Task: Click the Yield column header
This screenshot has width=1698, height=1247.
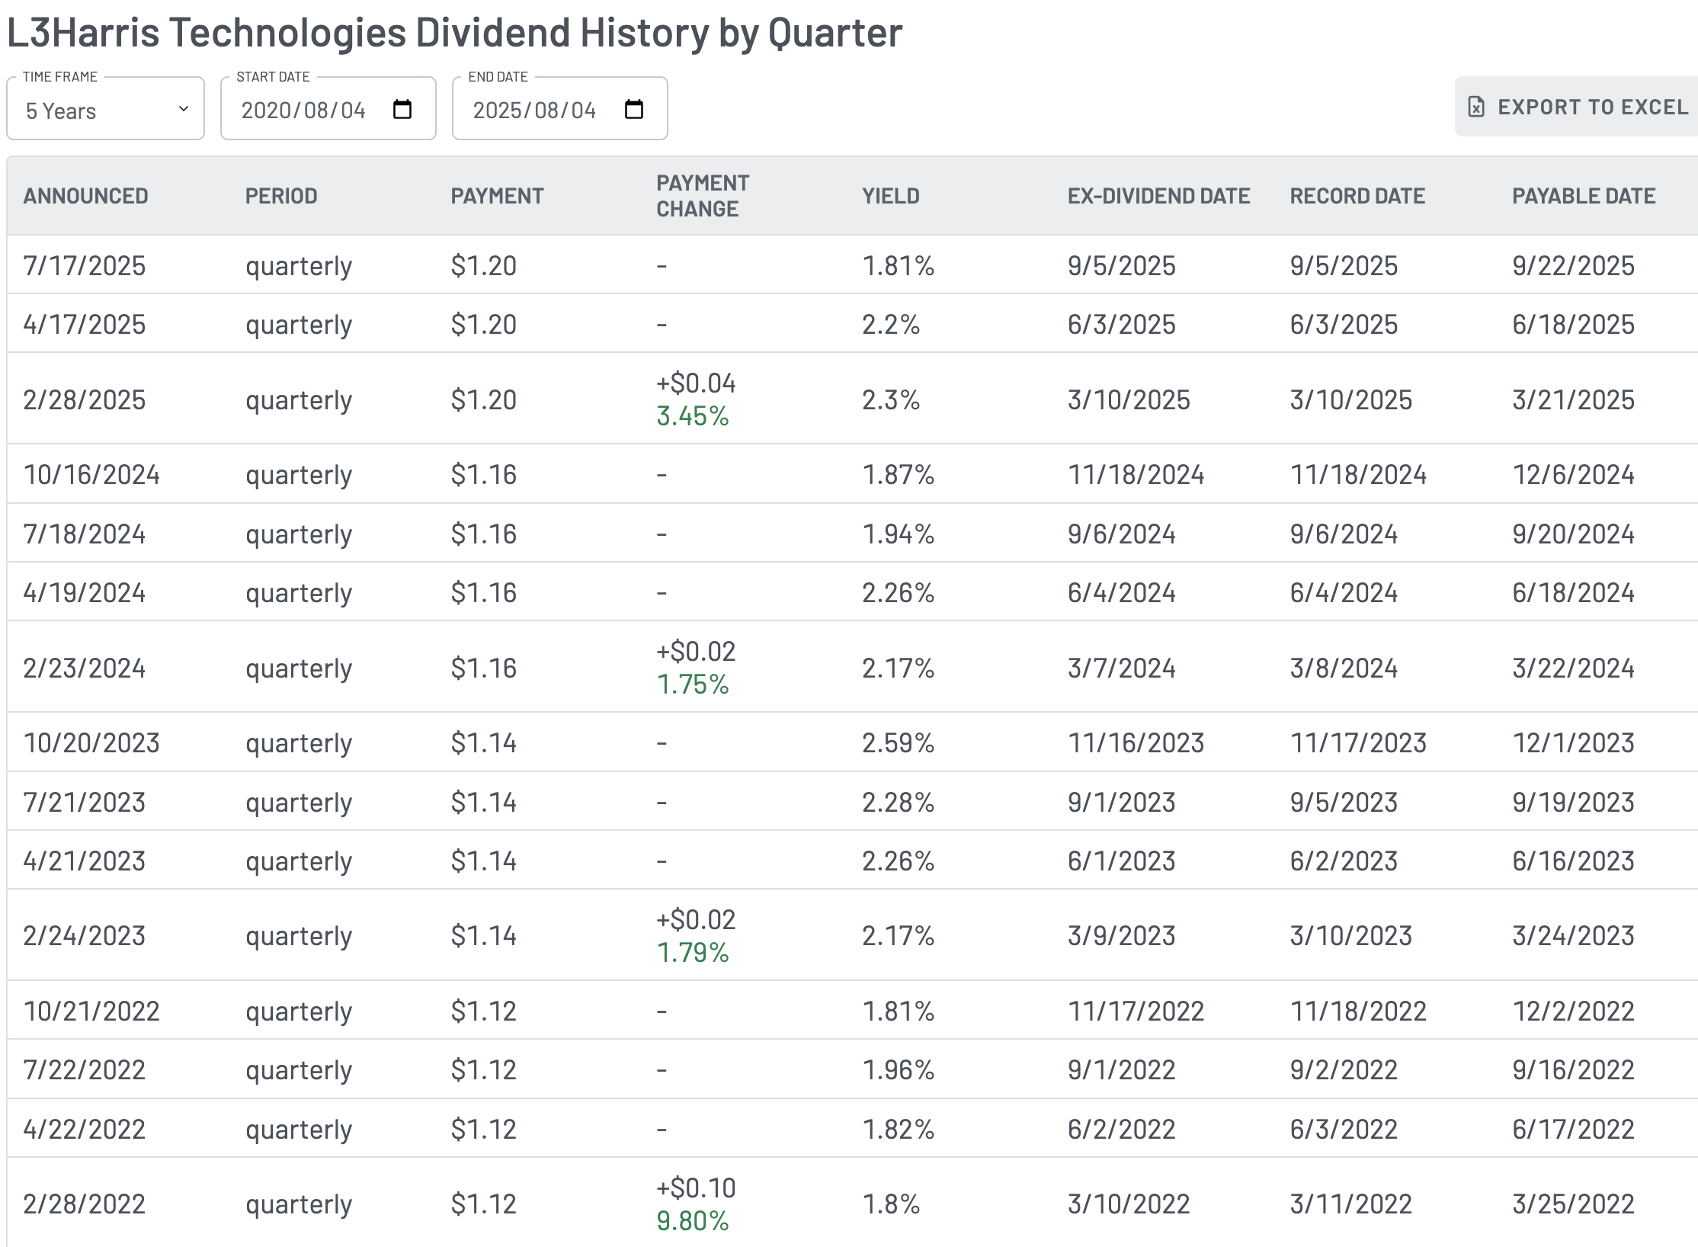Action: pos(890,196)
